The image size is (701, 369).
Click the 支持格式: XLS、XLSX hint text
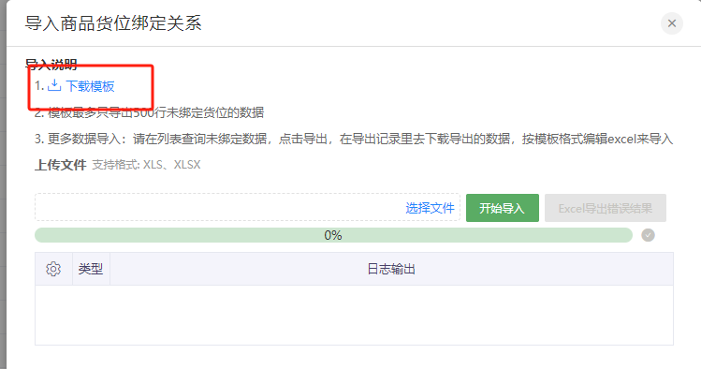146,165
